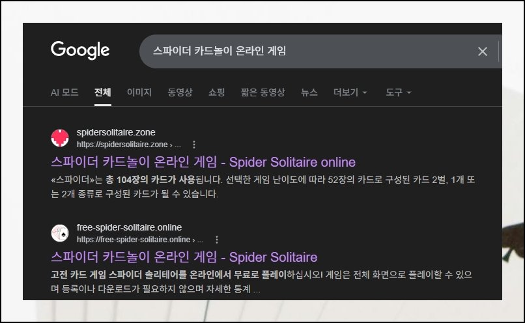
Task: Click the https://free-spider-solitaire.online URL text
Action: coord(134,240)
